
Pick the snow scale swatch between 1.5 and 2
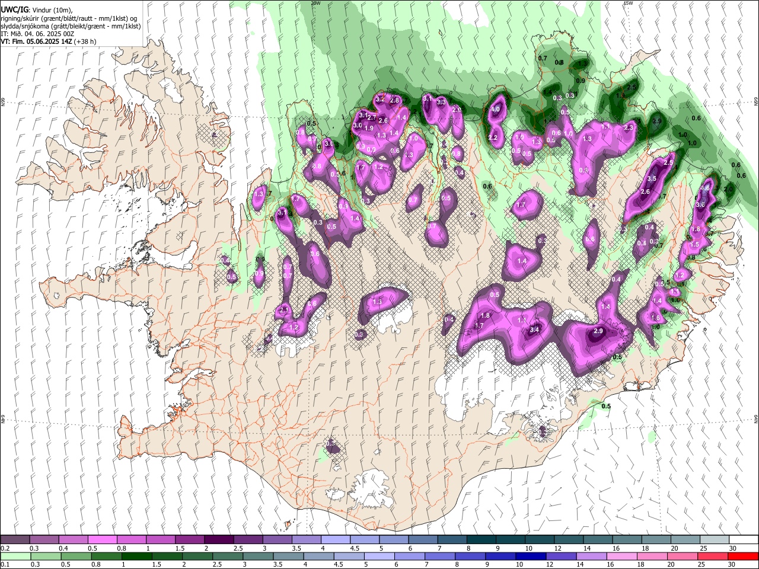[x=189, y=539]
